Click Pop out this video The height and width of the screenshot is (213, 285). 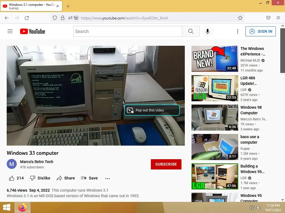pyautogui.click(x=152, y=110)
